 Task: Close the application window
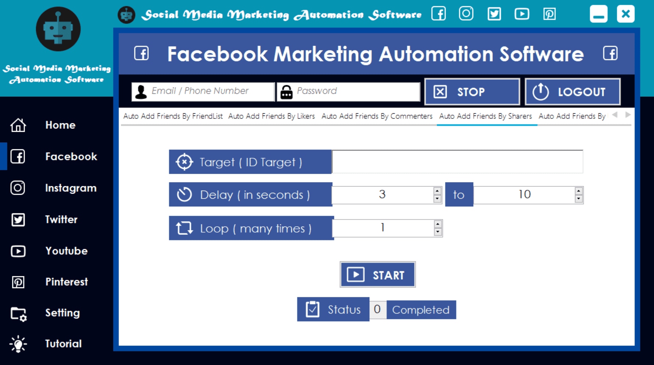click(626, 14)
